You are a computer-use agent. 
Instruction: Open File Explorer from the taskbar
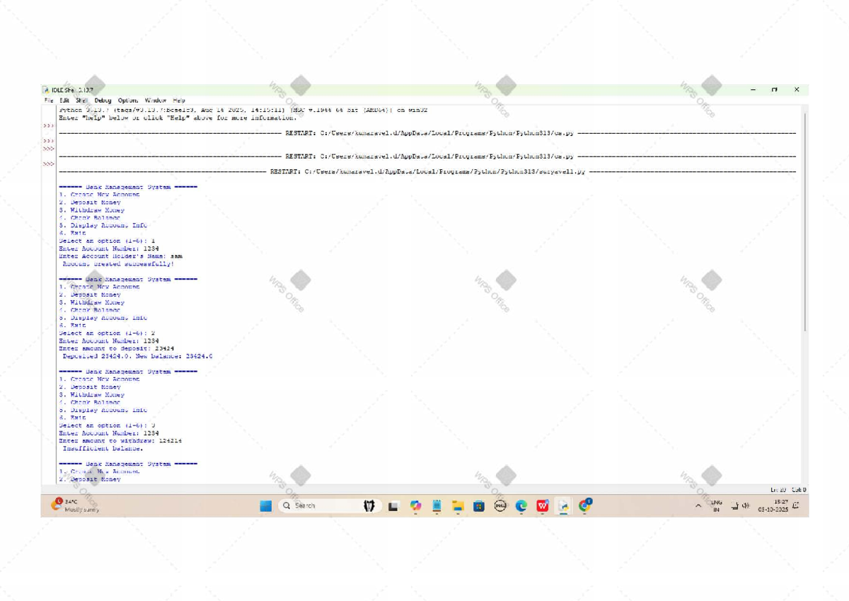[x=458, y=505]
